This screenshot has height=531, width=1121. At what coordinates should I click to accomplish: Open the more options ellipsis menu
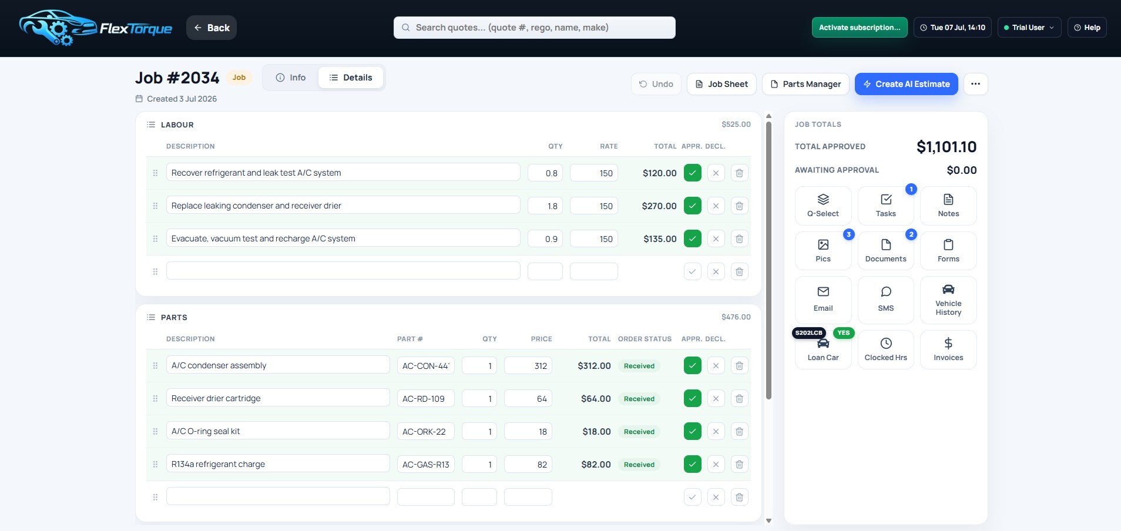coord(976,84)
